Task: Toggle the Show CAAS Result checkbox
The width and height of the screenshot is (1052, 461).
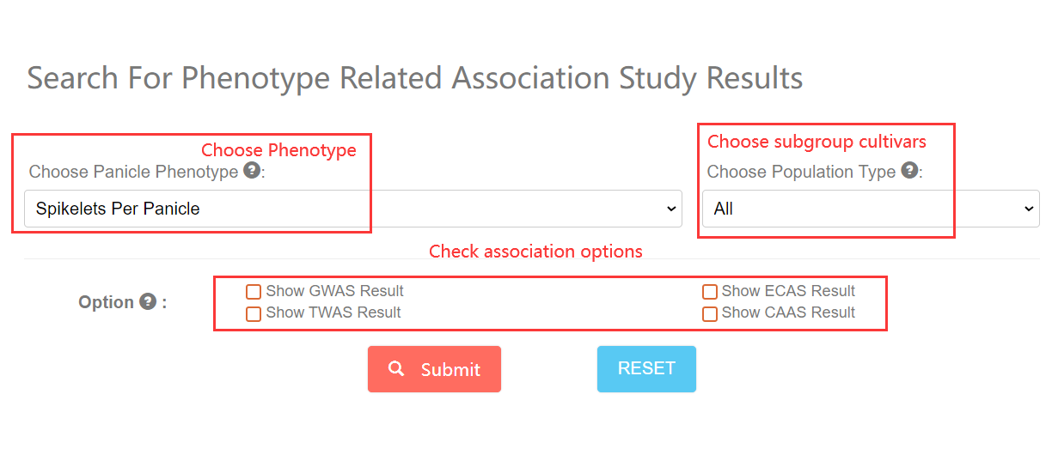Action: click(710, 313)
